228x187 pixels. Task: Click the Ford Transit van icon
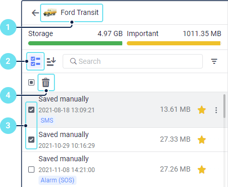pyautogui.click(x=50, y=12)
